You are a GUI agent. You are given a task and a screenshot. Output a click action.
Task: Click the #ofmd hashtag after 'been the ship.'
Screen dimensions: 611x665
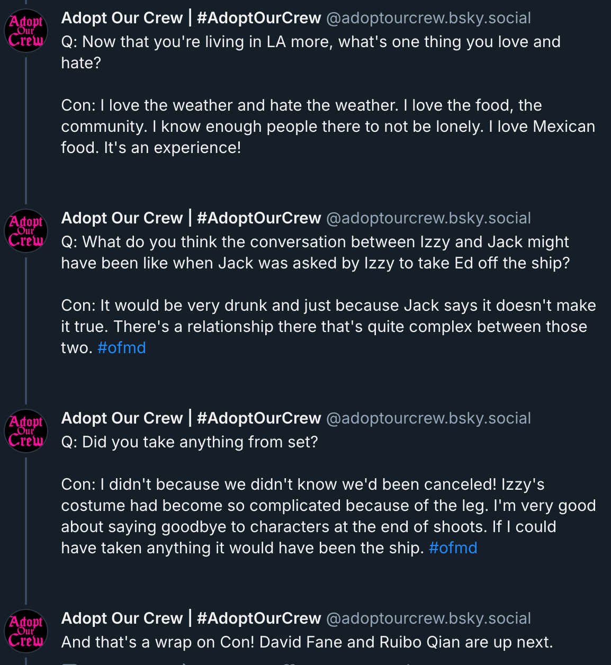[x=453, y=548]
